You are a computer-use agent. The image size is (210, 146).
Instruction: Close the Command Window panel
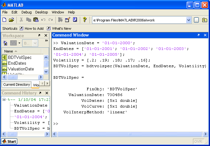[x=205, y=35]
